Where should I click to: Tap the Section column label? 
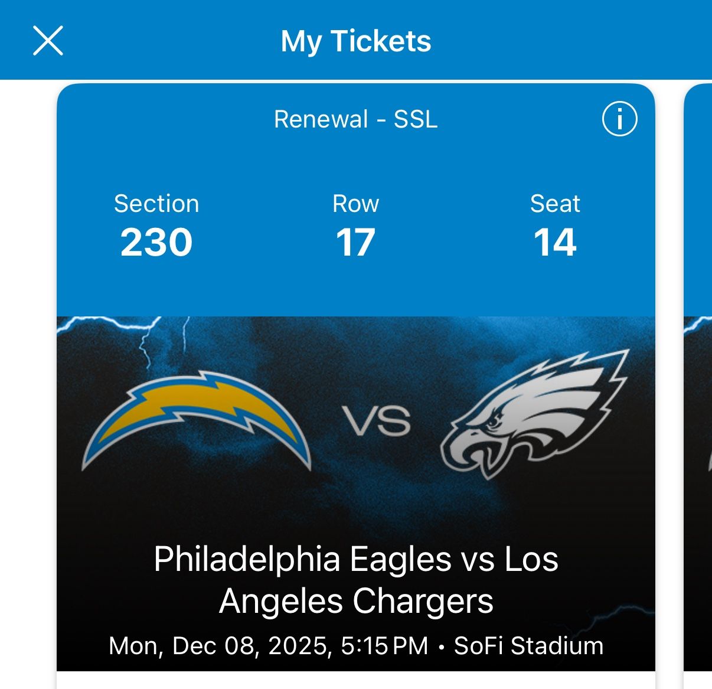[157, 204]
